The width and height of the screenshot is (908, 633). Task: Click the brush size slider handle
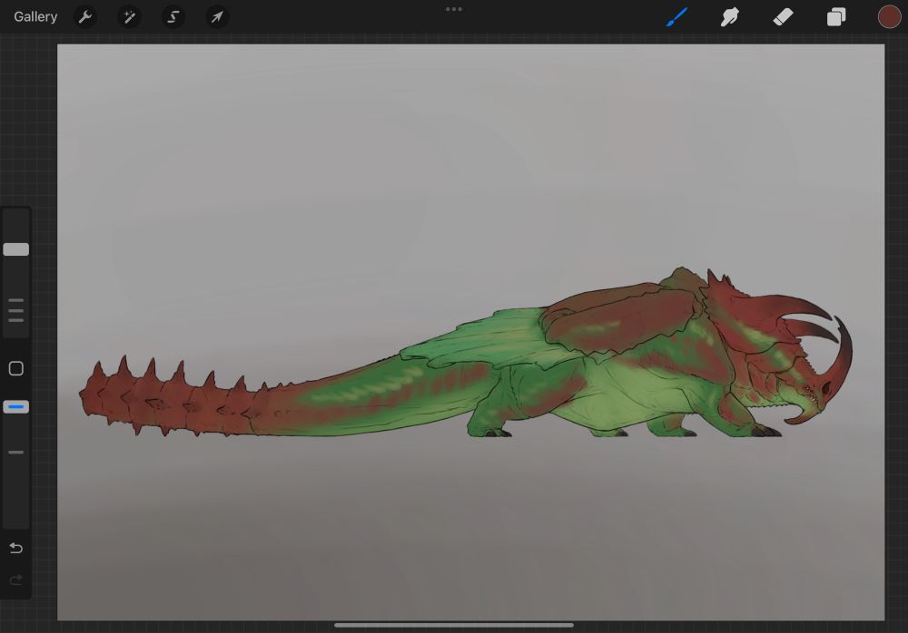(16, 249)
